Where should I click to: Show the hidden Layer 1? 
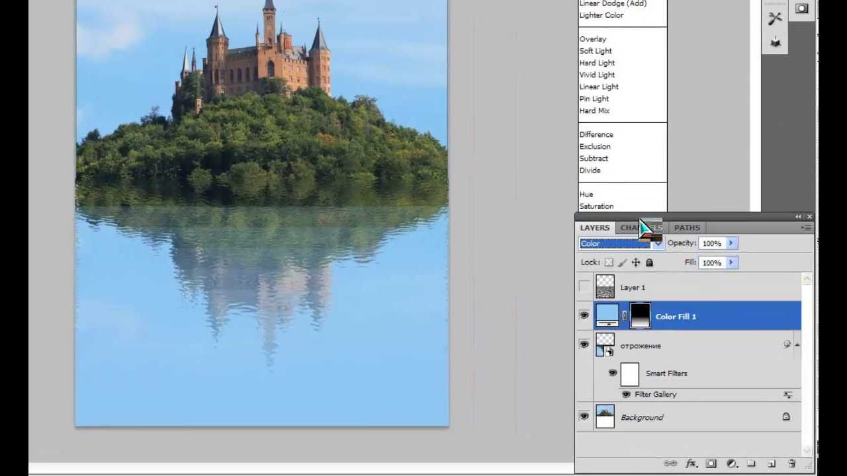pos(584,287)
